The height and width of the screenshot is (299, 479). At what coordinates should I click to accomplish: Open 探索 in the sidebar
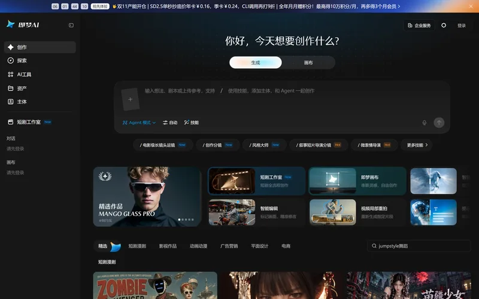(40, 60)
